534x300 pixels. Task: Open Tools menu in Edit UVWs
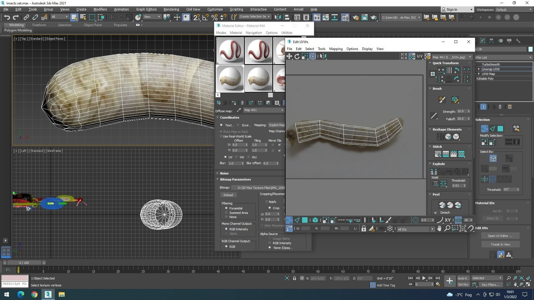(x=322, y=49)
